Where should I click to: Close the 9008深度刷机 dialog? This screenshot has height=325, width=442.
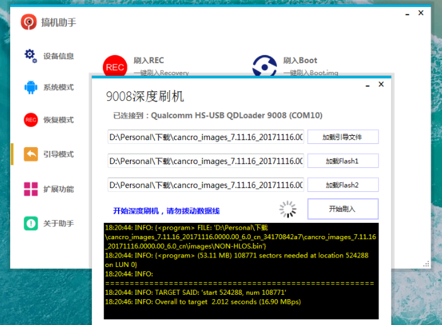(381, 84)
